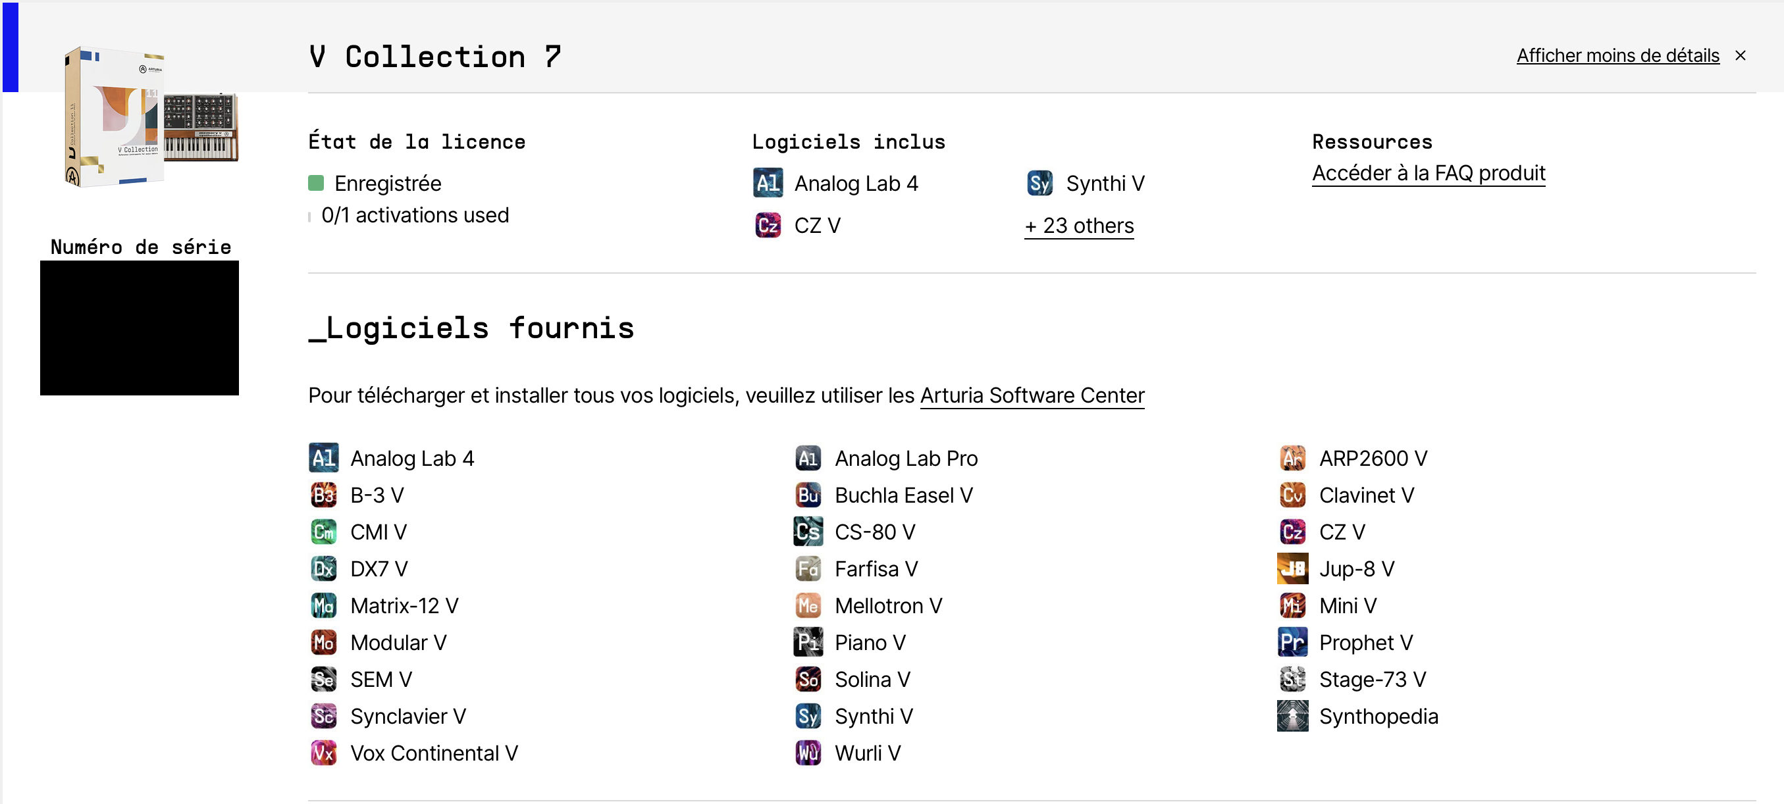Click the Vox Continental V icon

(323, 753)
